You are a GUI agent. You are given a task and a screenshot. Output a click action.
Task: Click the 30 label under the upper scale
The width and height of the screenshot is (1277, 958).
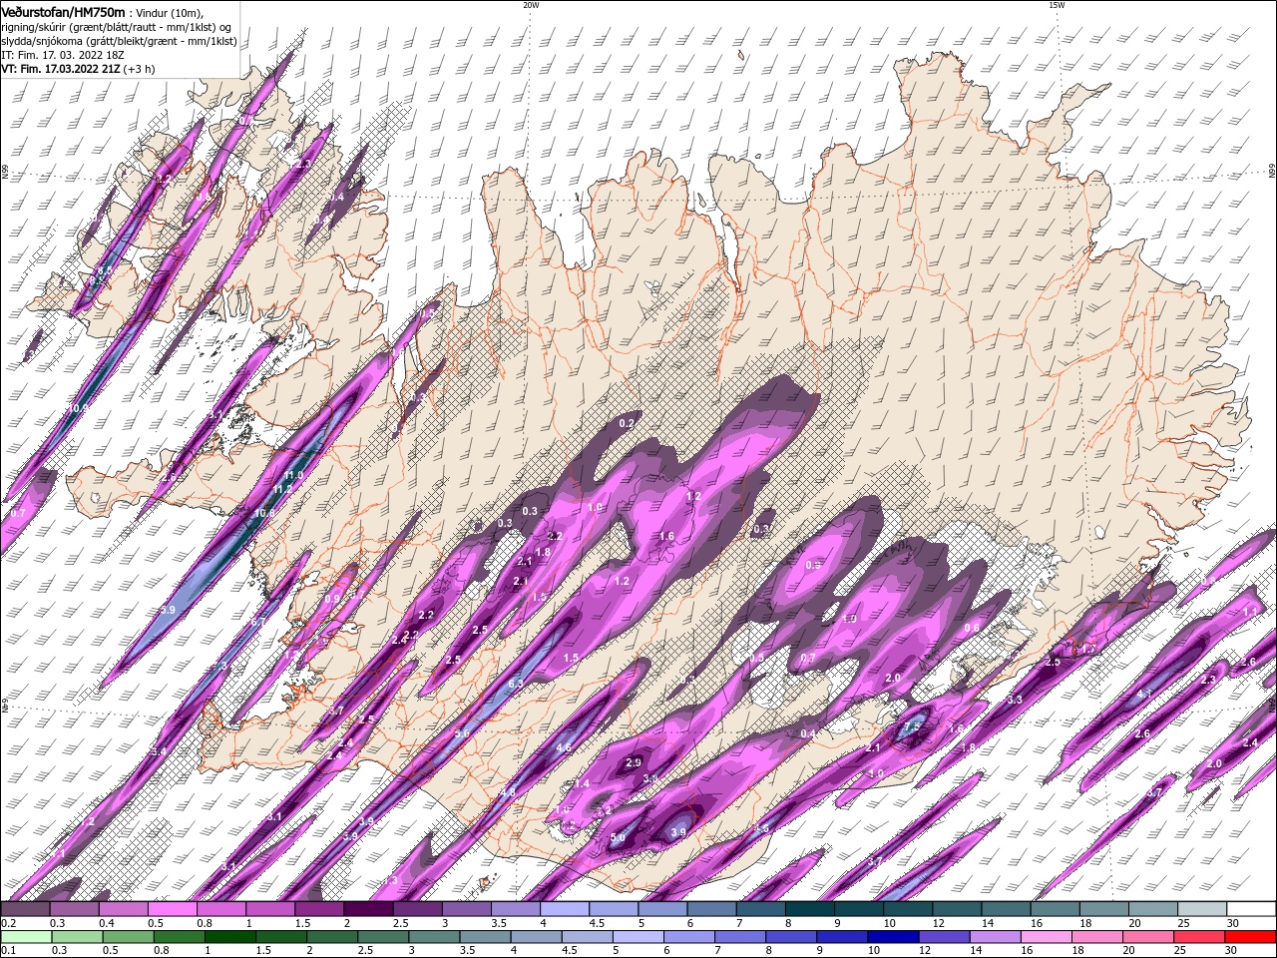click(1232, 924)
